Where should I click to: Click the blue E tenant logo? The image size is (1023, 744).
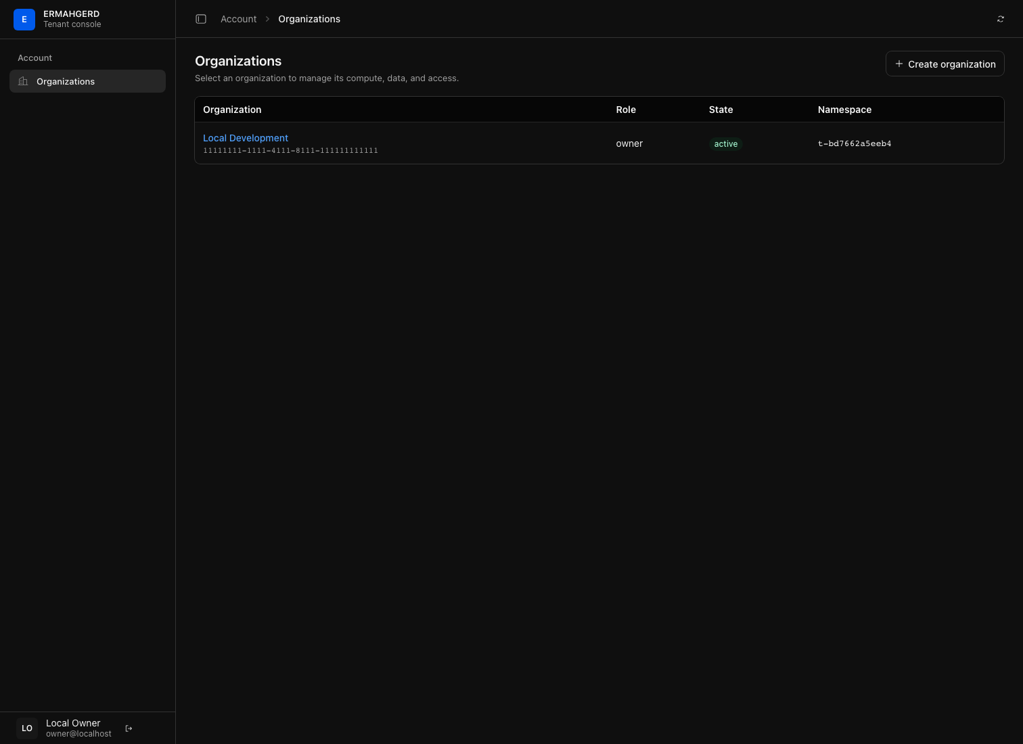(24, 20)
